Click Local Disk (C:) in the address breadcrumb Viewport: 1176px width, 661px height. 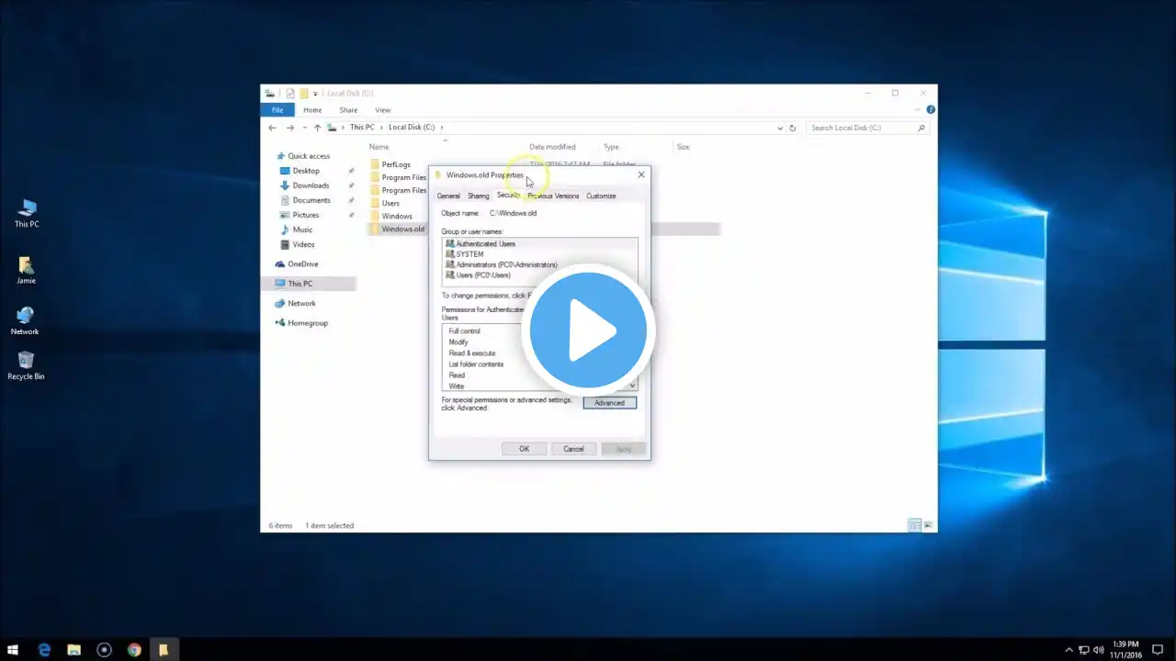[412, 128]
